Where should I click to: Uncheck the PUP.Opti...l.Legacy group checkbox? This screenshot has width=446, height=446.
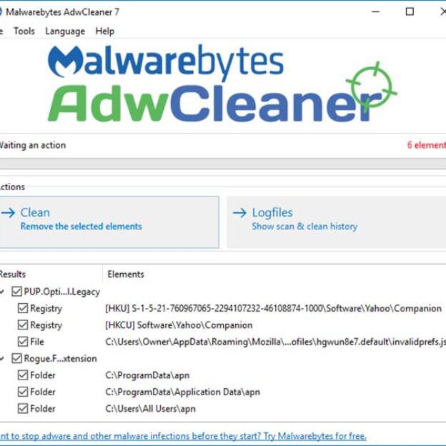(x=16, y=292)
